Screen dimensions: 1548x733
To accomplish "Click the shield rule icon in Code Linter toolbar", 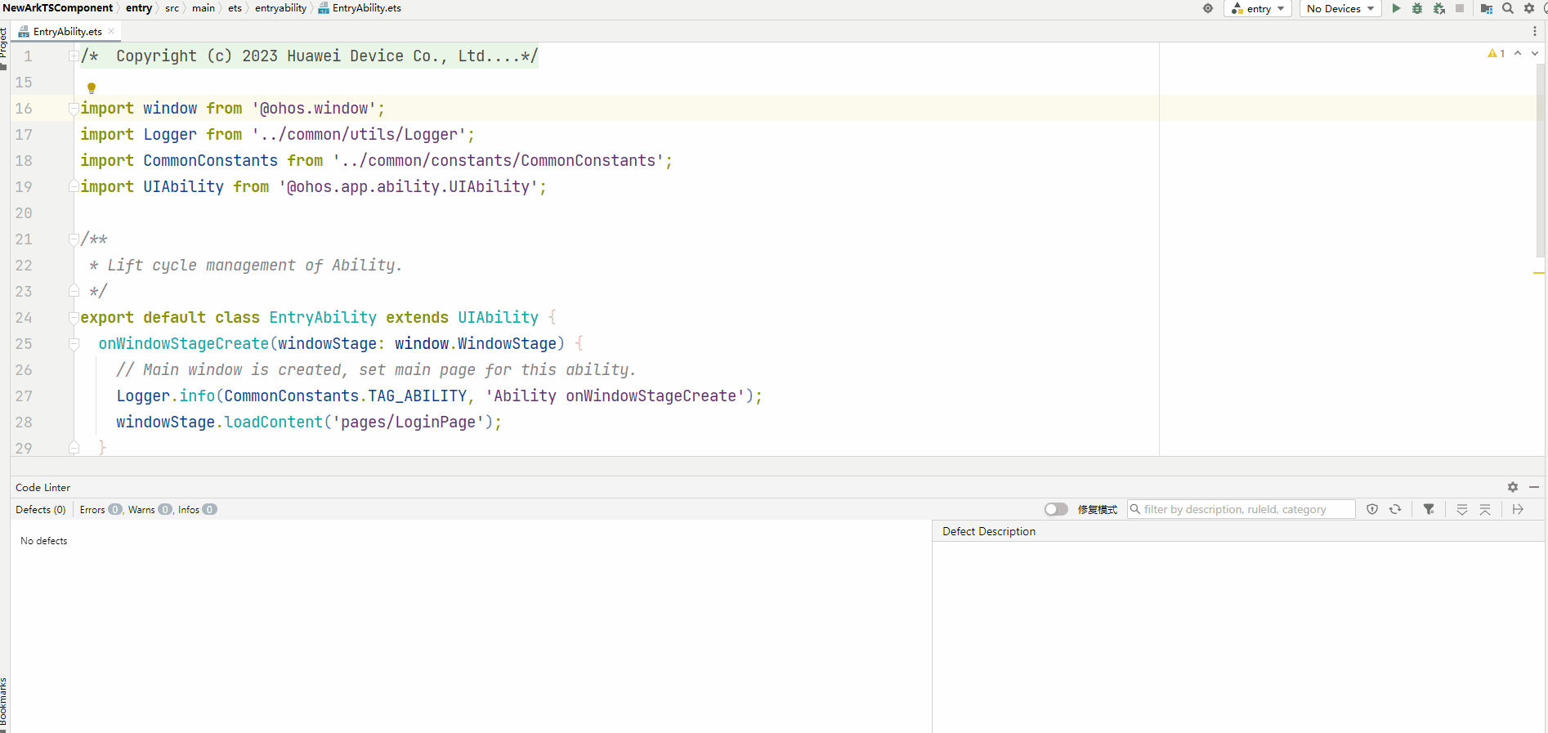I will point(1372,509).
